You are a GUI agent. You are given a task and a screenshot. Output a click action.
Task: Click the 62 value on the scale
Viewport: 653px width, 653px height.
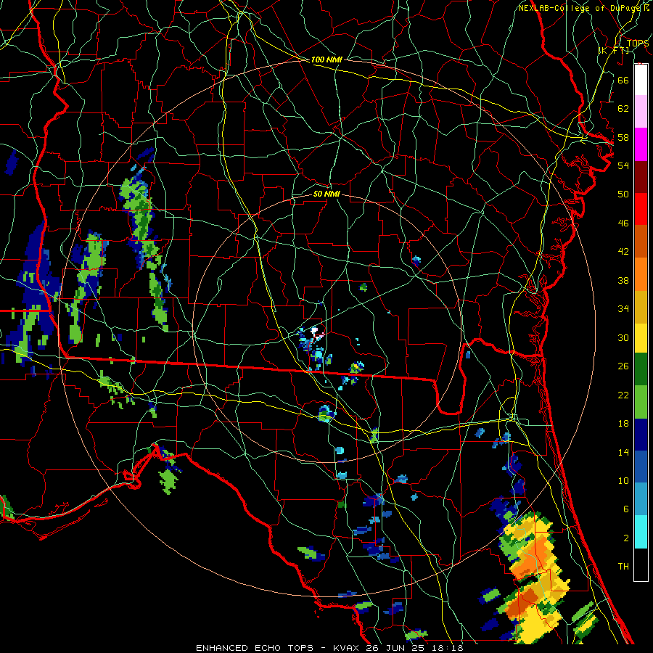[623, 108]
